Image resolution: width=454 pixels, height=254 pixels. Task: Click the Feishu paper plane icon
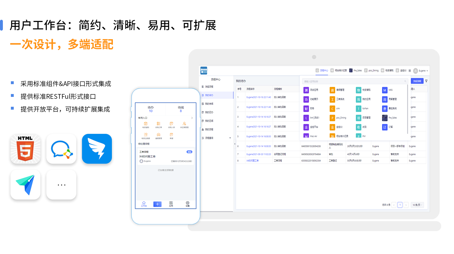26,185
